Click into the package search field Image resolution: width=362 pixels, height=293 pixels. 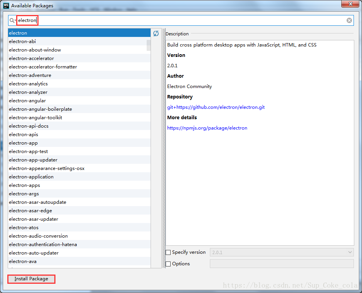(181, 20)
